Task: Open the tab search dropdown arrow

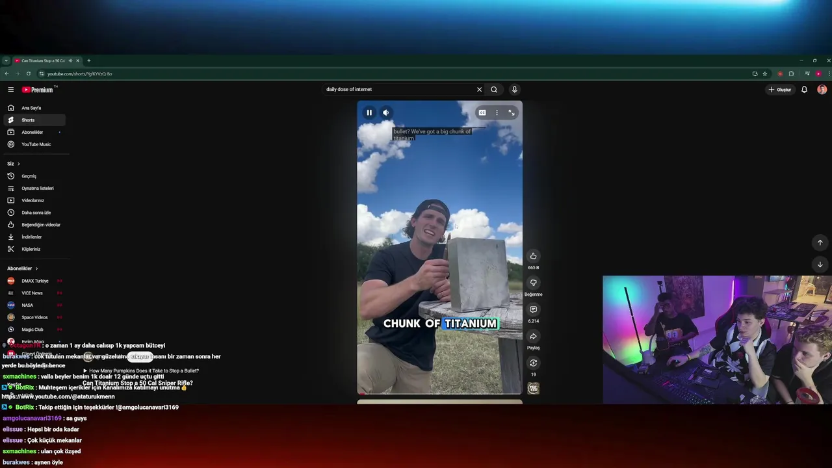Action: (x=6, y=60)
